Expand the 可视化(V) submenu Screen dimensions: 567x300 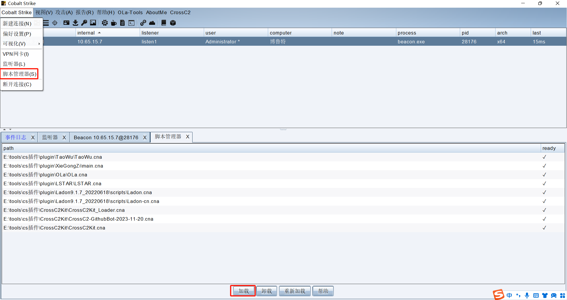(21, 44)
